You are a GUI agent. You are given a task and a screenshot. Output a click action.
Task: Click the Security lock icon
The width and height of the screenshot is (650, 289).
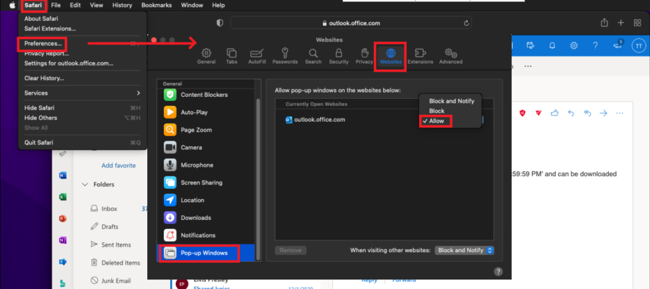(x=338, y=56)
